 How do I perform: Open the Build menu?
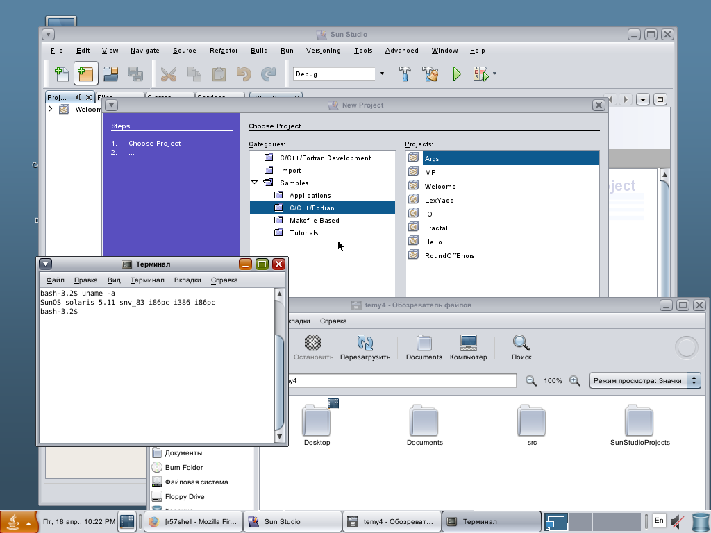coord(259,50)
